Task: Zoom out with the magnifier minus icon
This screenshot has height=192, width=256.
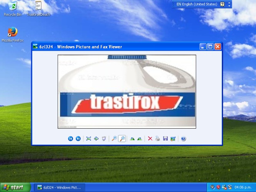Action: tap(122, 139)
